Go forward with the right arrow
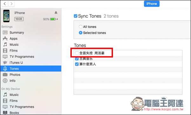 [x=11, y=4]
